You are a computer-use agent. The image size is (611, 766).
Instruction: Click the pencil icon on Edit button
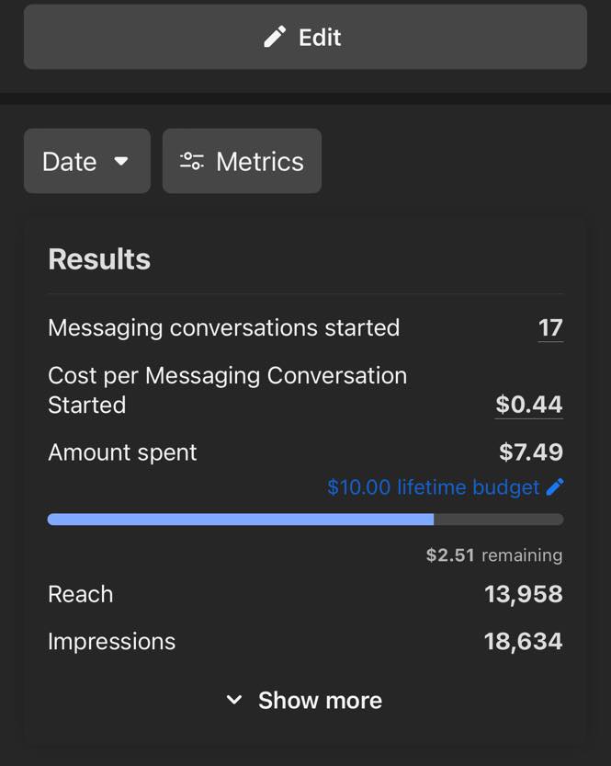click(274, 37)
